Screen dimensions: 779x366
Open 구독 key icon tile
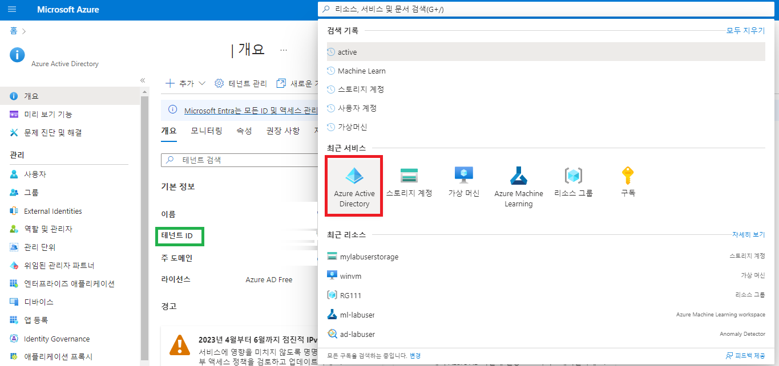[x=628, y=182]
